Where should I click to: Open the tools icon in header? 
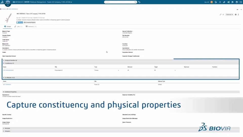(x=232, y=2)
